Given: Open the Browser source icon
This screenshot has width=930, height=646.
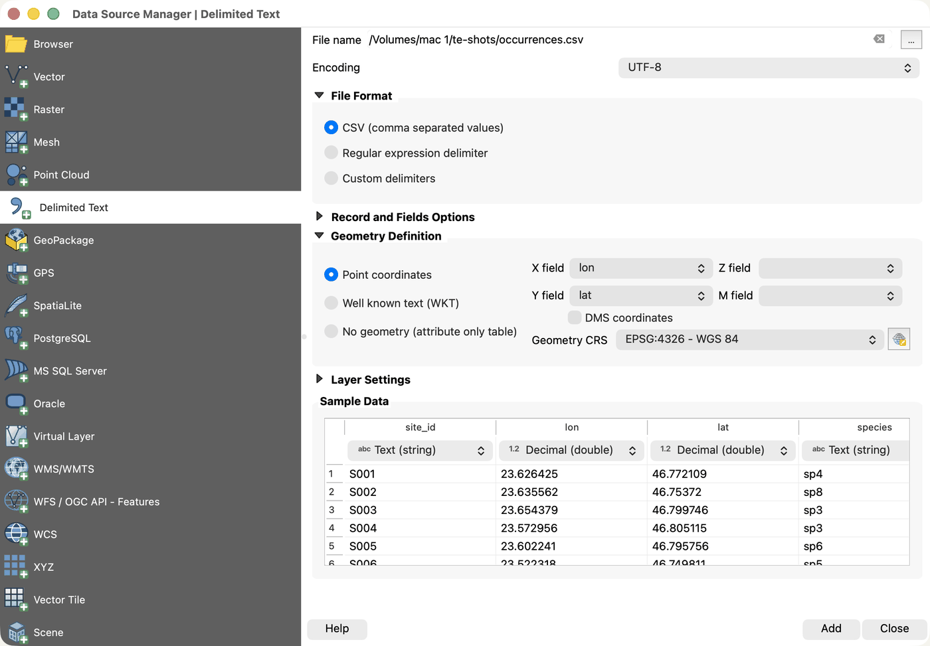Looking at the screenshot, I should coord(16,44).
